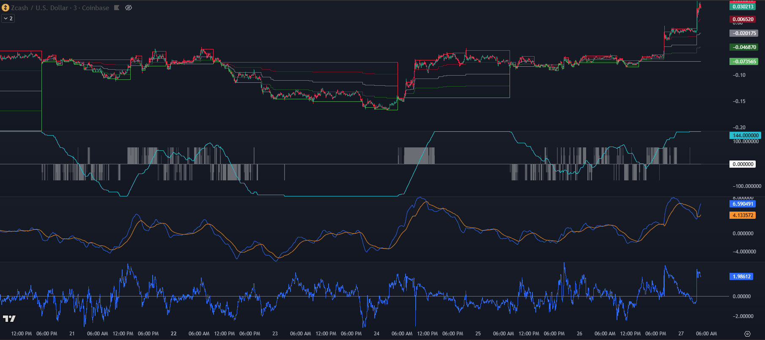Select the blue 6.590491 indicator value label
765x340 pixels.
(x=743, y=204)
